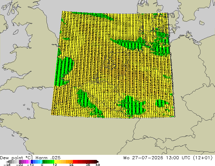Click the bright red legend swatch at 26

click(x=74, y=162)
